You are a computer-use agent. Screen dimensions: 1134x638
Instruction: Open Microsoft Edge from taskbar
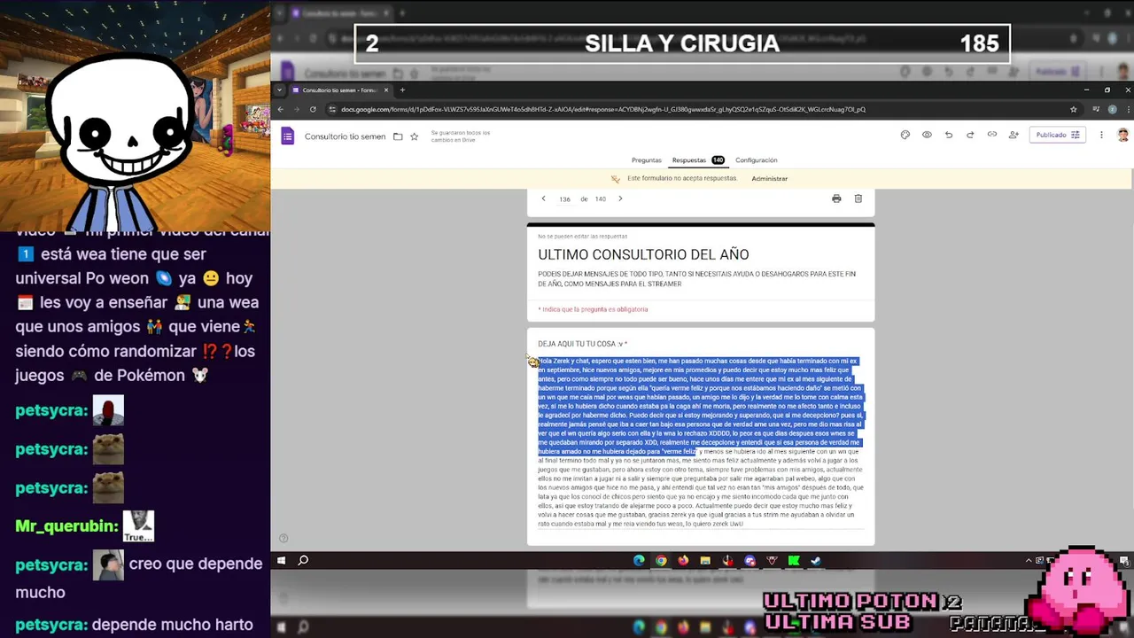pos(639,560)
